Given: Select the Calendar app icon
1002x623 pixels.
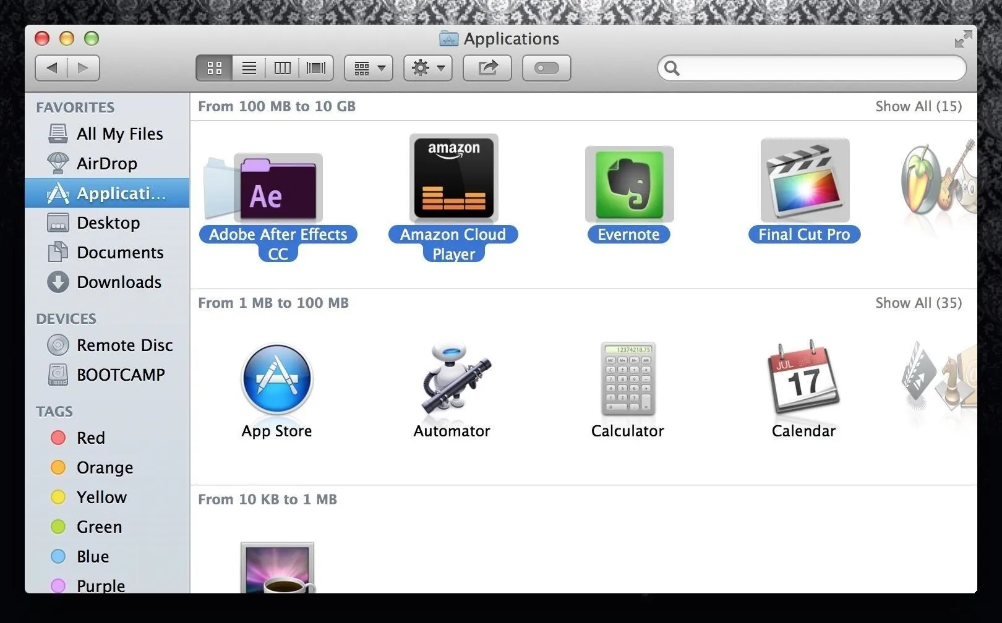Looking at the screenshot, I should click(x=803, y=376).
